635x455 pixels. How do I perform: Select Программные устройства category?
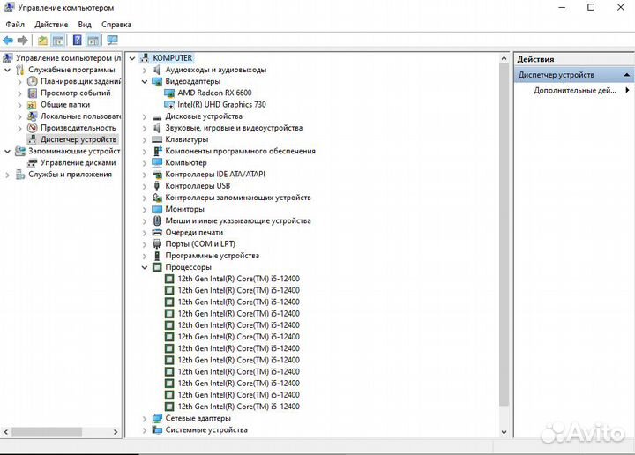[213, 256]
